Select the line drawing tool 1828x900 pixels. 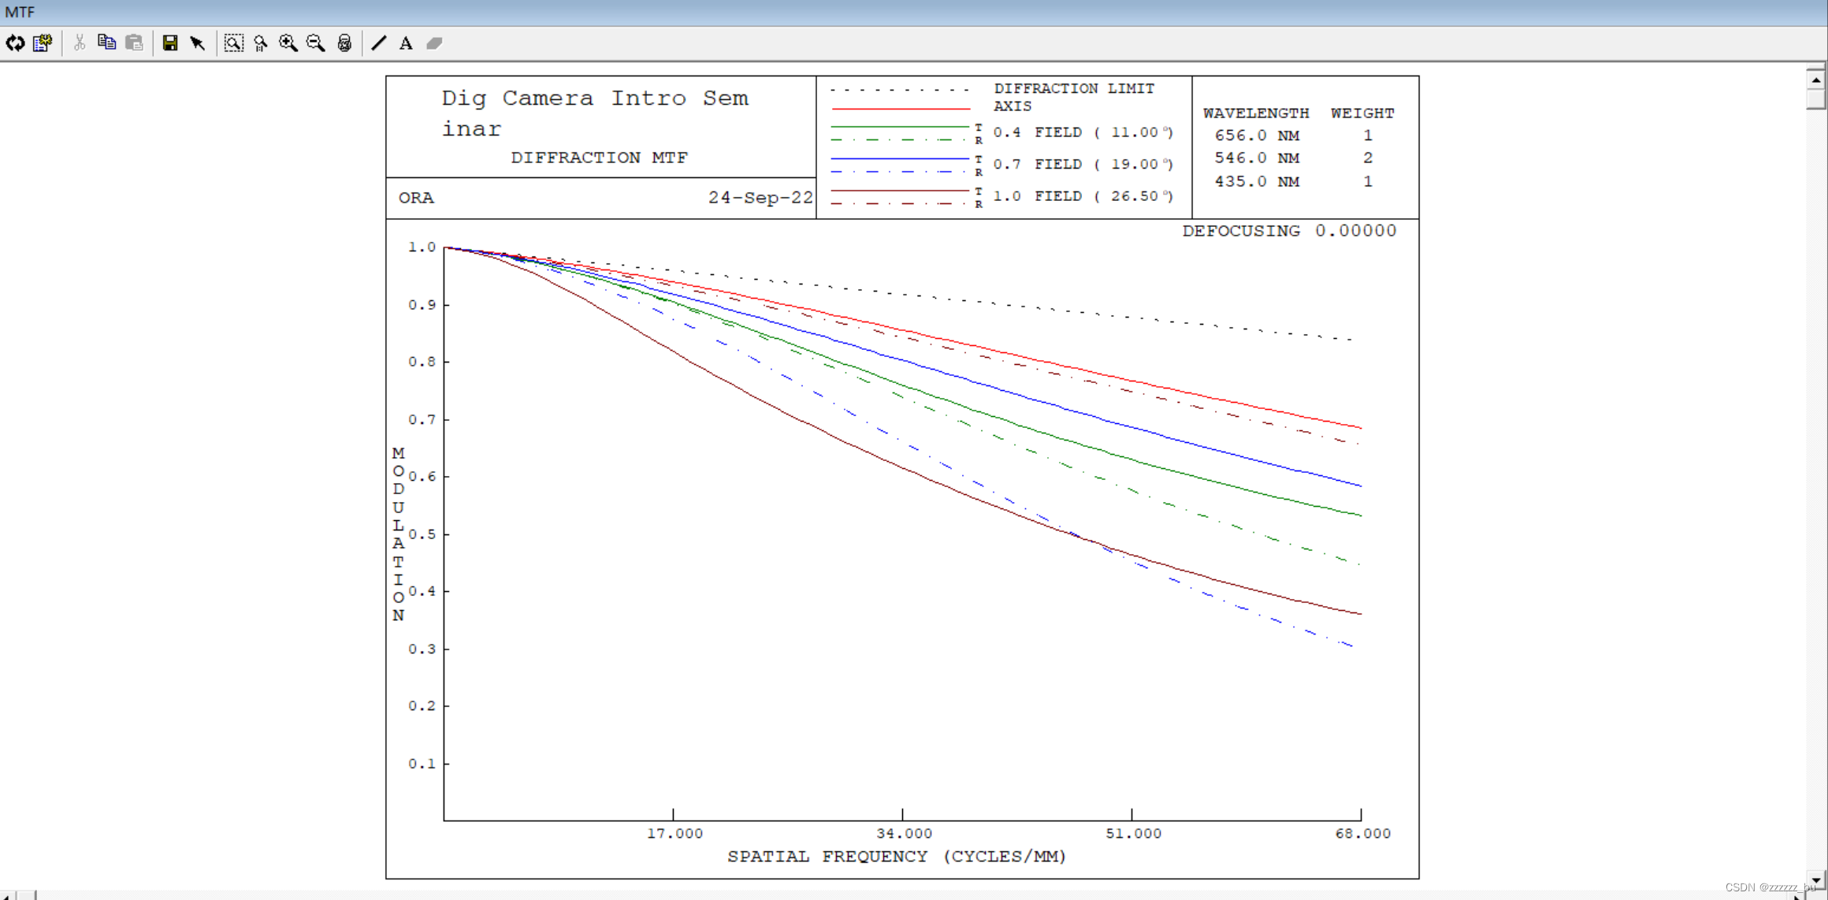click(x=379, y=43)
